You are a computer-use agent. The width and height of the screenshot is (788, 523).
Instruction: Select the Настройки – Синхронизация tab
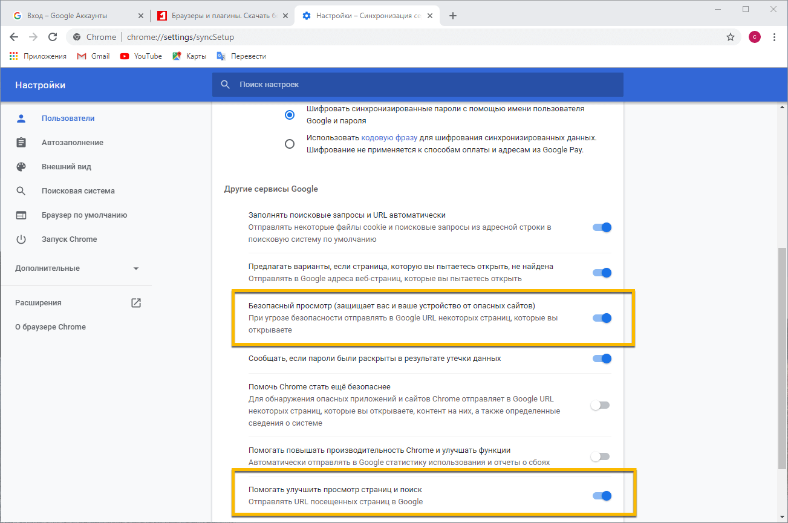point(367,16)
